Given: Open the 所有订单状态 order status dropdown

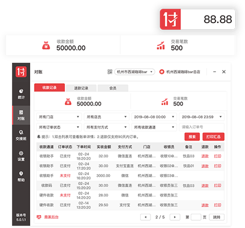Looking at the screenshot, I should pos(59,127).
